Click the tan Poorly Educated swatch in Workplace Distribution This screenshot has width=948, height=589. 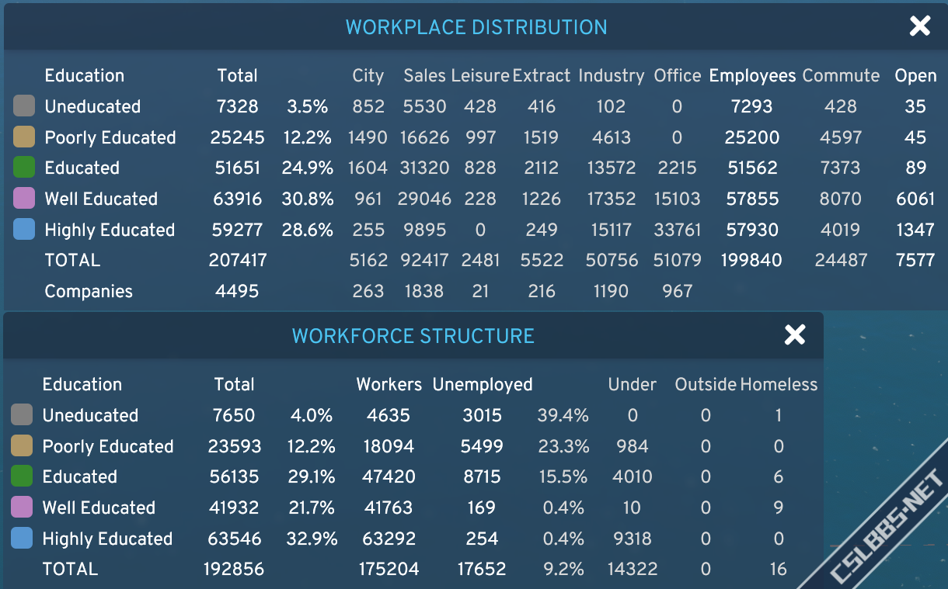(24, 137)
